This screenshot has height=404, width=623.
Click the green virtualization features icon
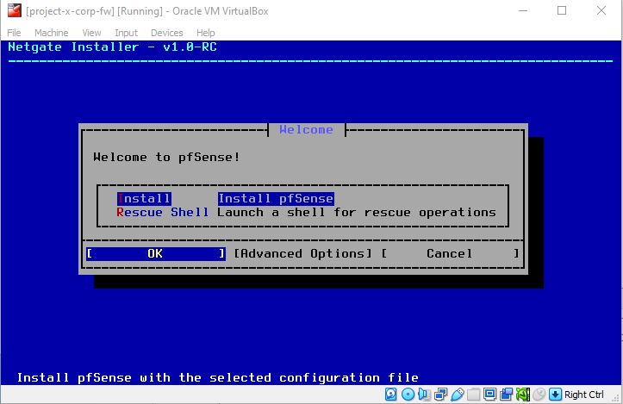(x=522, y=395)
